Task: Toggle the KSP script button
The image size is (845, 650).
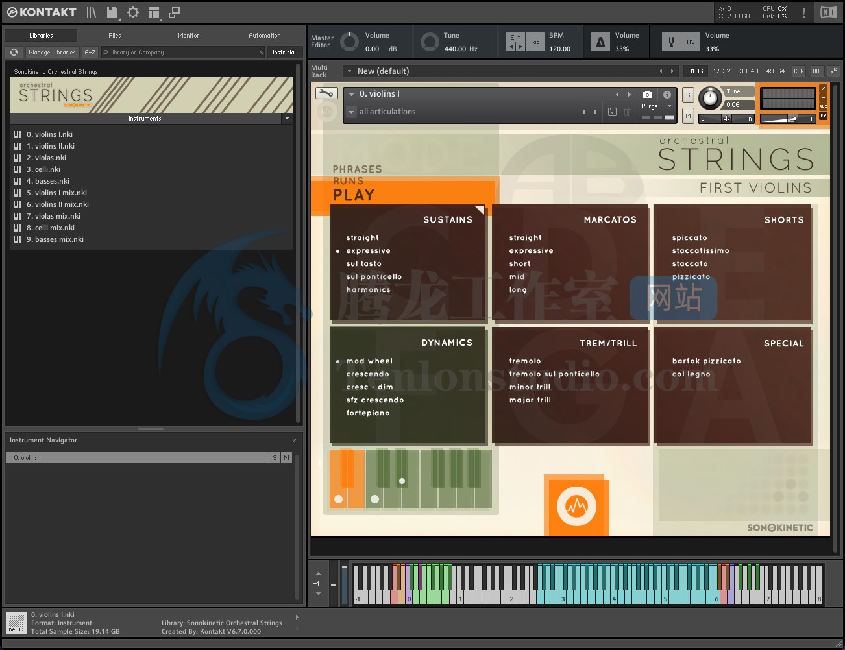Action: (799, 71)
